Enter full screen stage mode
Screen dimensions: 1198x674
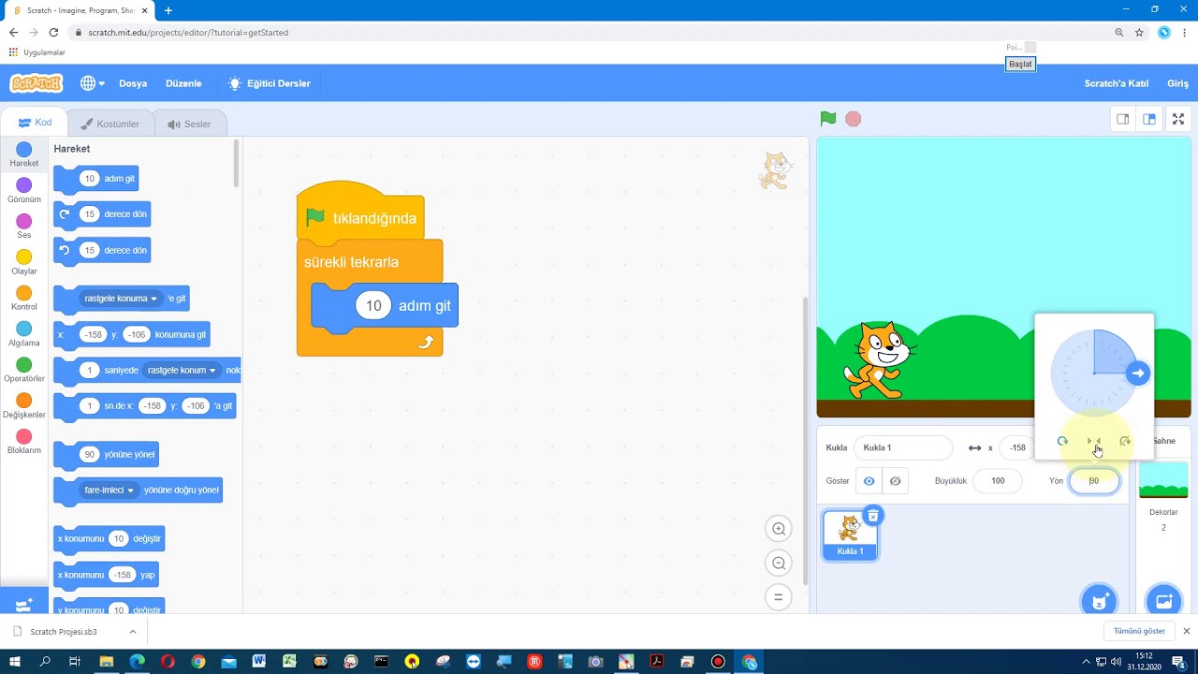(x=1178, y=119)
